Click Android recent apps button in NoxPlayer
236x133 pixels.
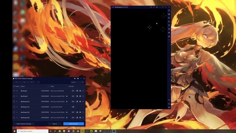169,108
